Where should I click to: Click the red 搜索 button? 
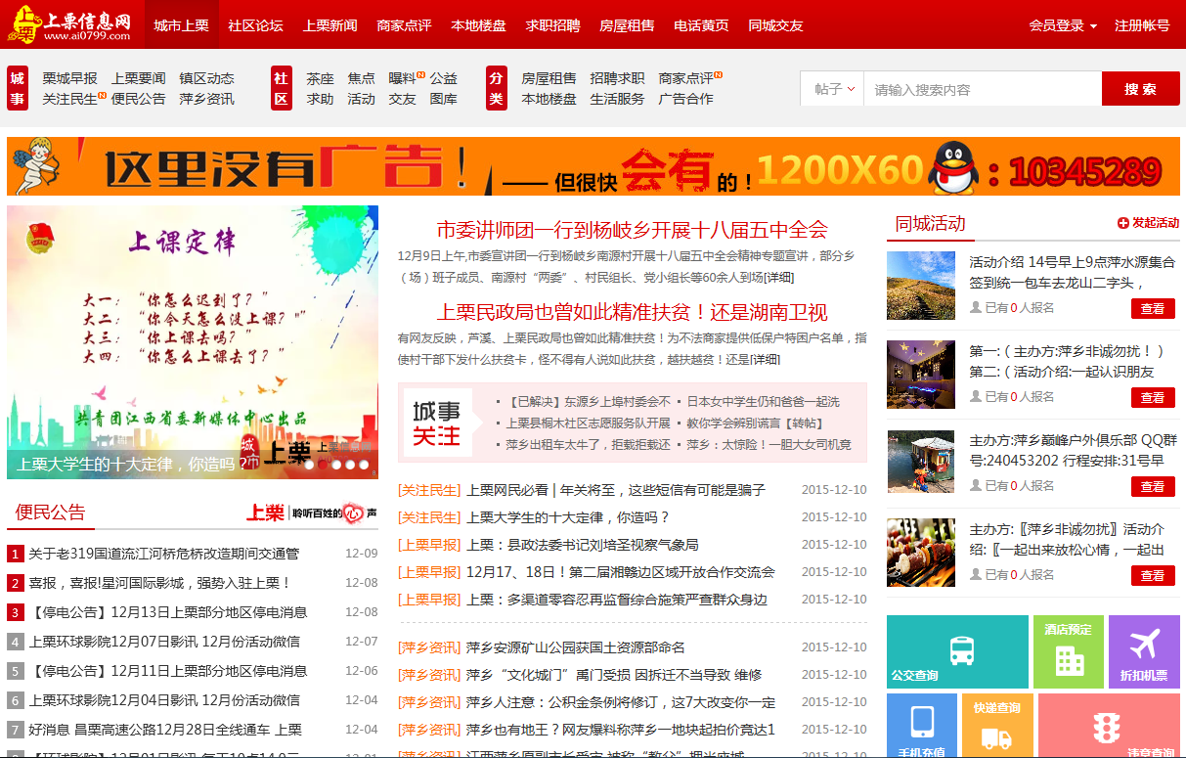point(1140,89)
